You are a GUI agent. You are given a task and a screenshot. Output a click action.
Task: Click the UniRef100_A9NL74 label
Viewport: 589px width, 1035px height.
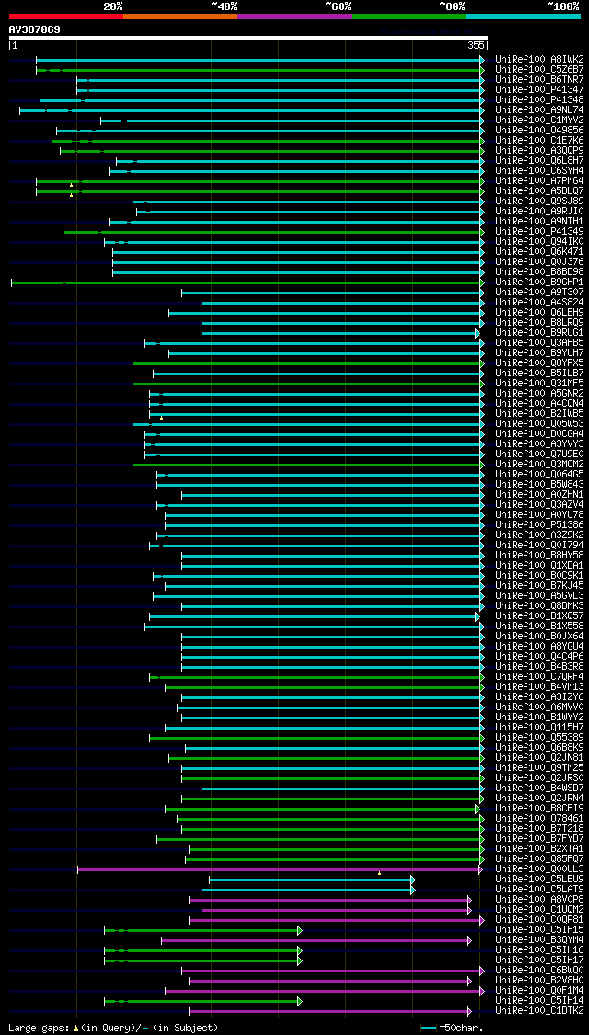point(539,110)
